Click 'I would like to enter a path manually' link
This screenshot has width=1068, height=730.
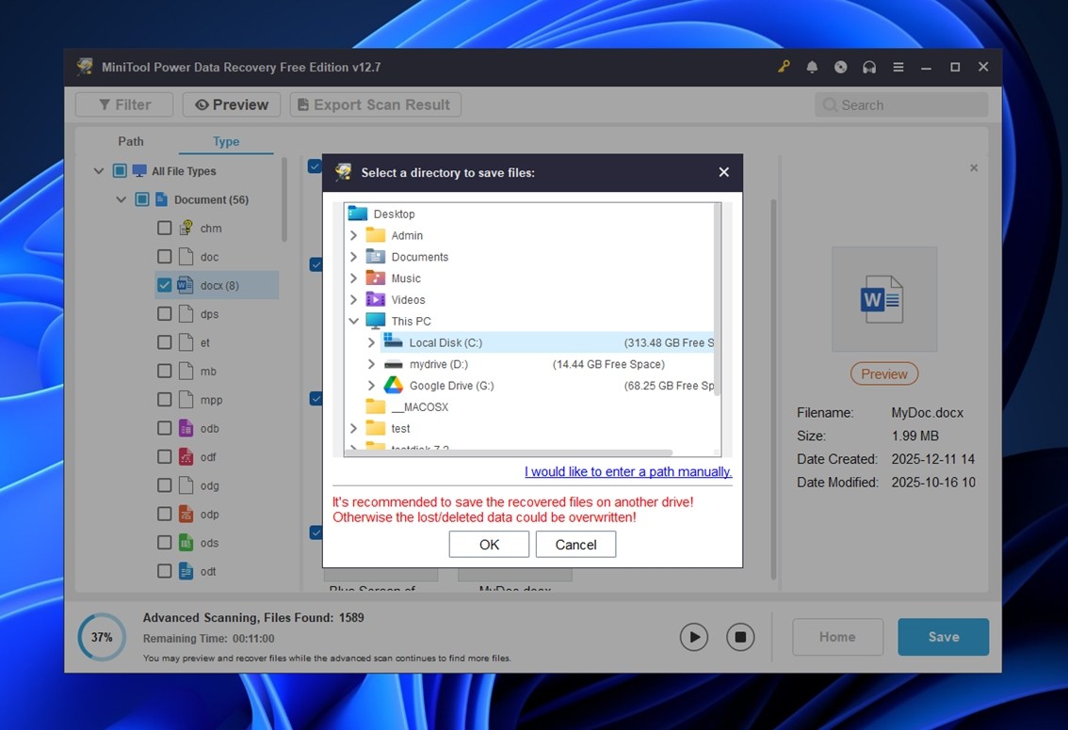coord(627,471)
